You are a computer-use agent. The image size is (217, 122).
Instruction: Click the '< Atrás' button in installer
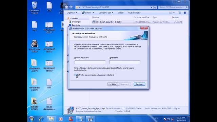click(x=113, y=84)
